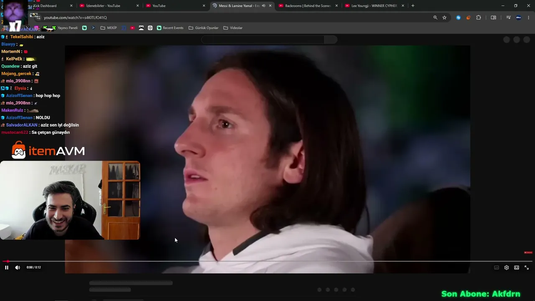Mute the Messi tab via its audio icon

[263, 6]
